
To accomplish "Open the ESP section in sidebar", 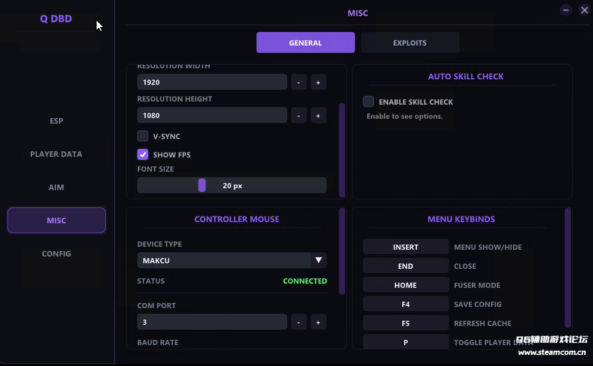I will [57, 121].
